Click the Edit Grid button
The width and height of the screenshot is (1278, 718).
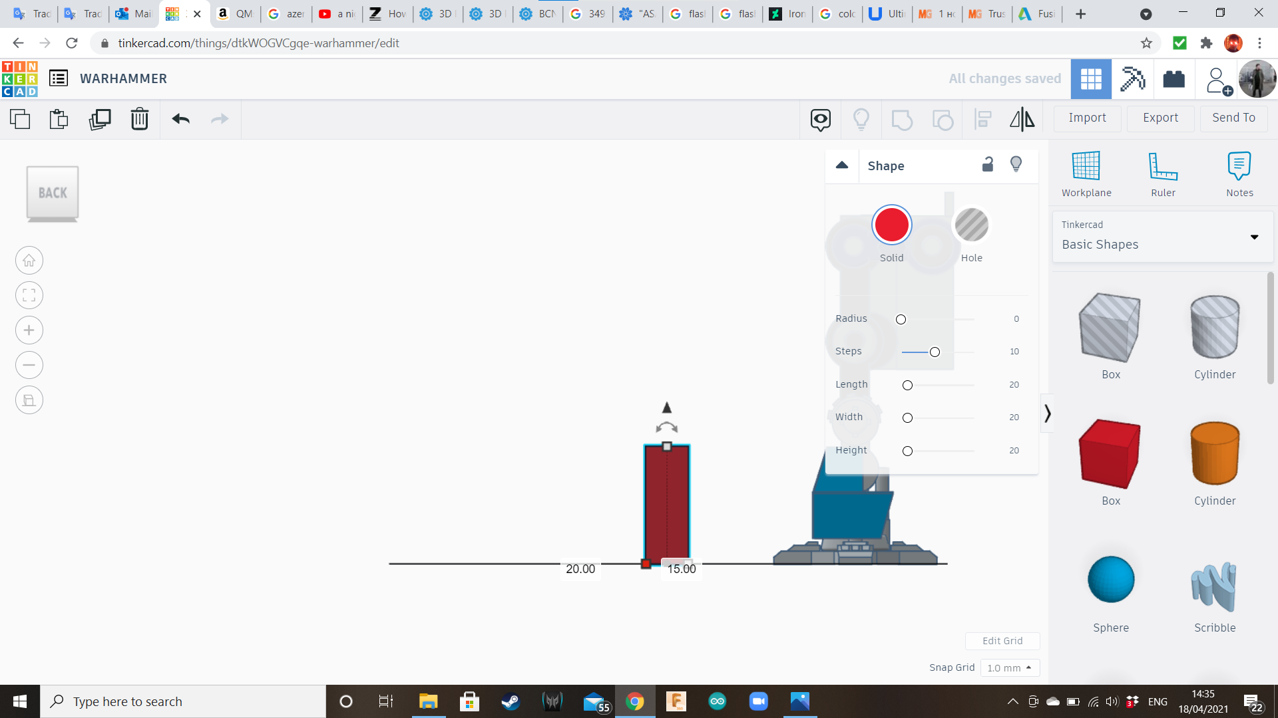[x=1002, y=641]
